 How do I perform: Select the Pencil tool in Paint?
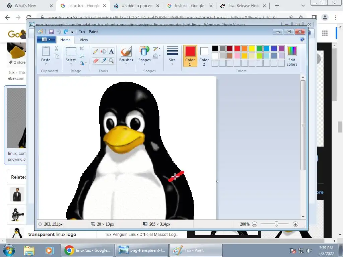point(95,51)
